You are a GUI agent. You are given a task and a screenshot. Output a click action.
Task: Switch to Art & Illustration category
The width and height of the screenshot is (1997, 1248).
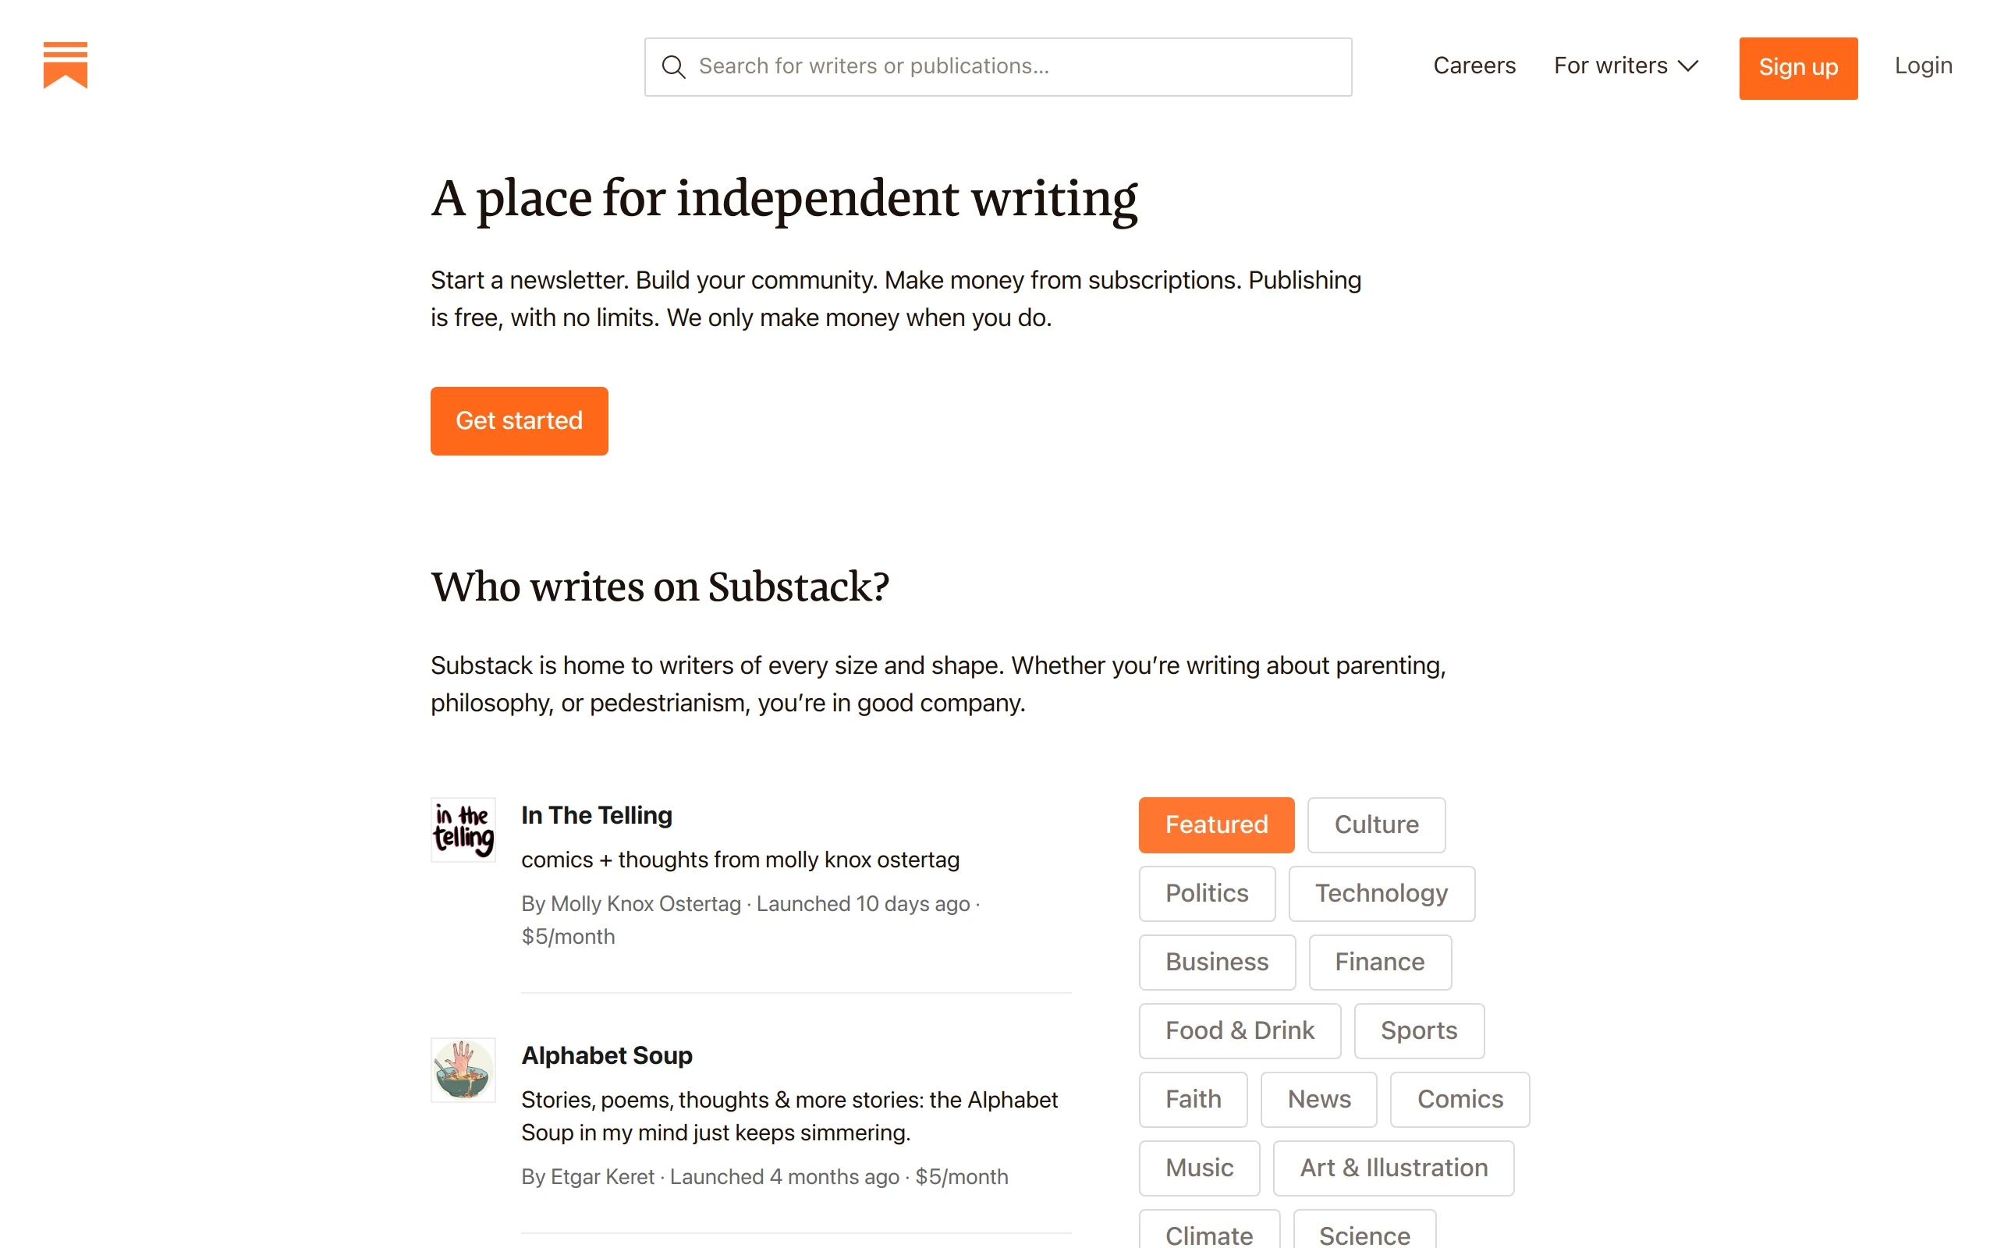point(1393,1167)
